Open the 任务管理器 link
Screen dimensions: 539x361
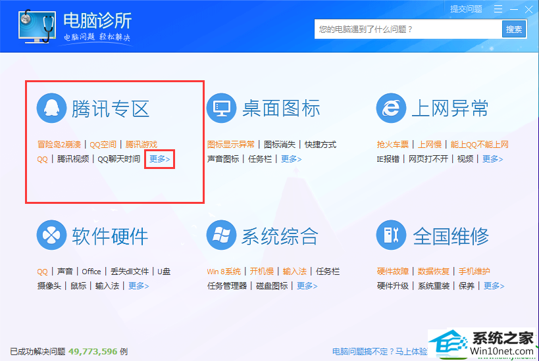coord(227,286)
